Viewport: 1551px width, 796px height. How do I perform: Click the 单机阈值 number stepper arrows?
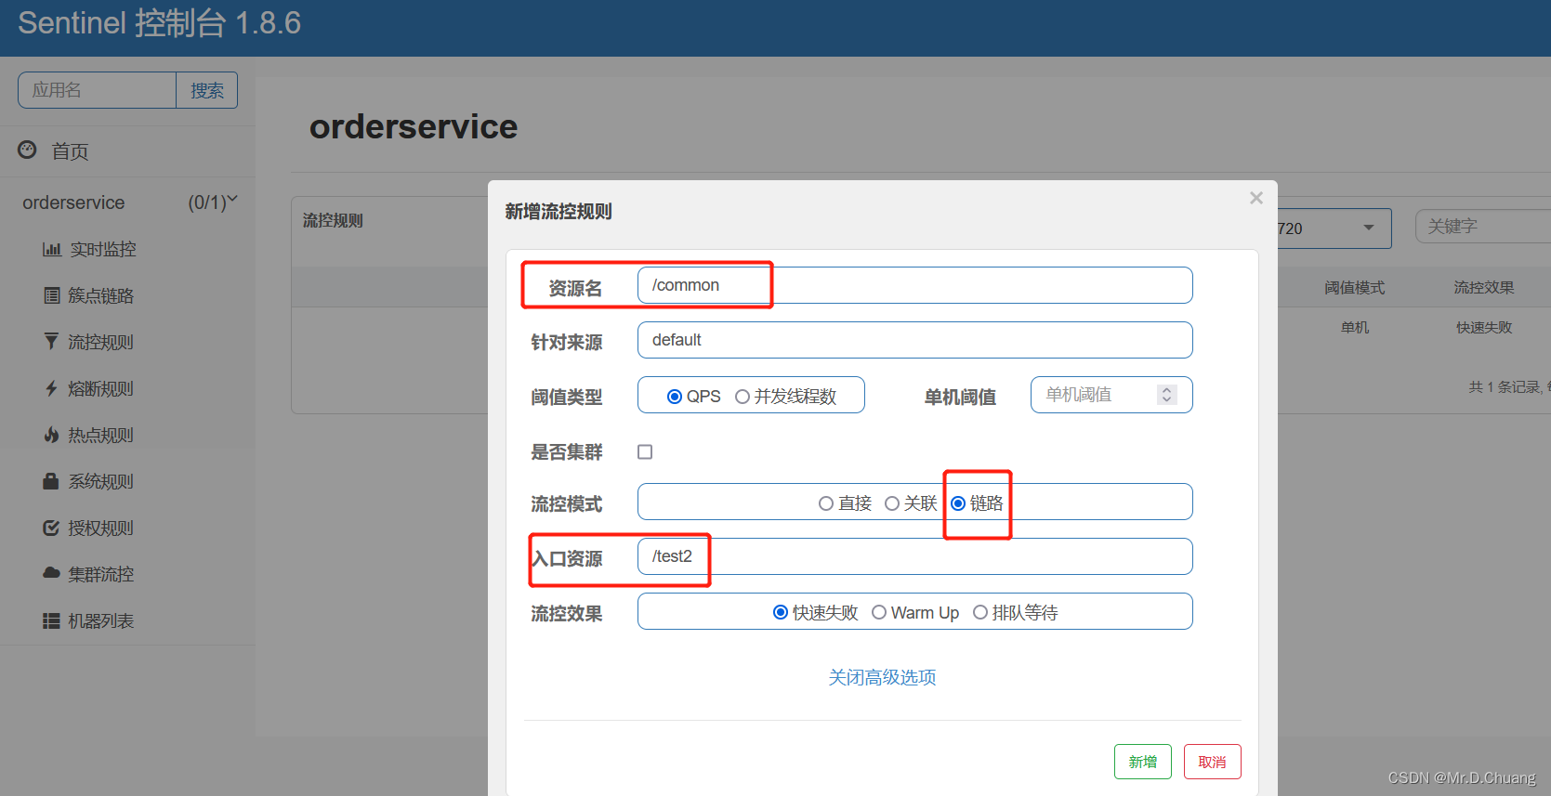point(1166,395)
